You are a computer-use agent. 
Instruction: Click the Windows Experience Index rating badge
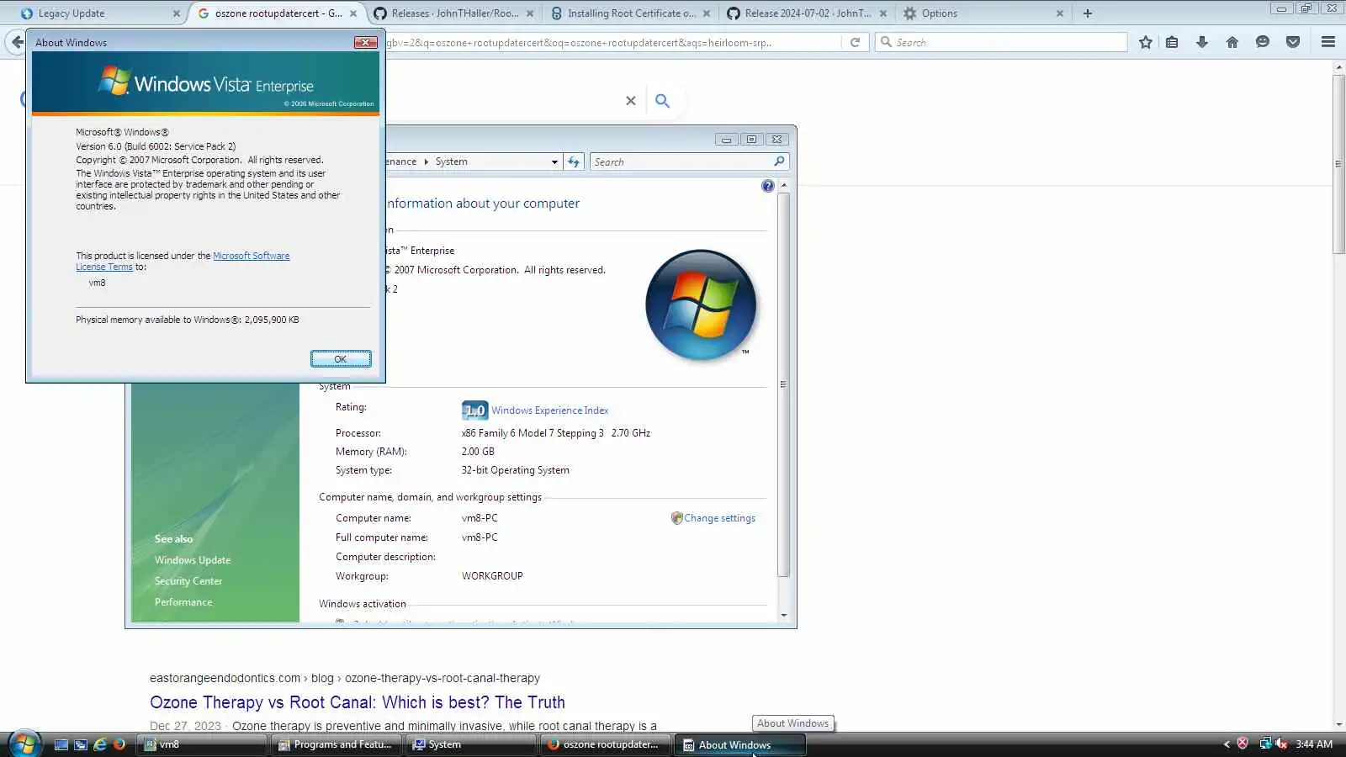tap(474, 410)
